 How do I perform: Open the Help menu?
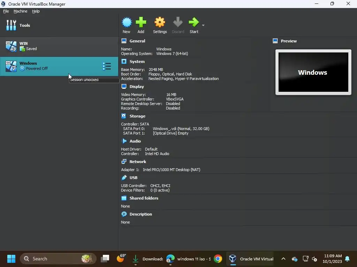click(36, 11)
